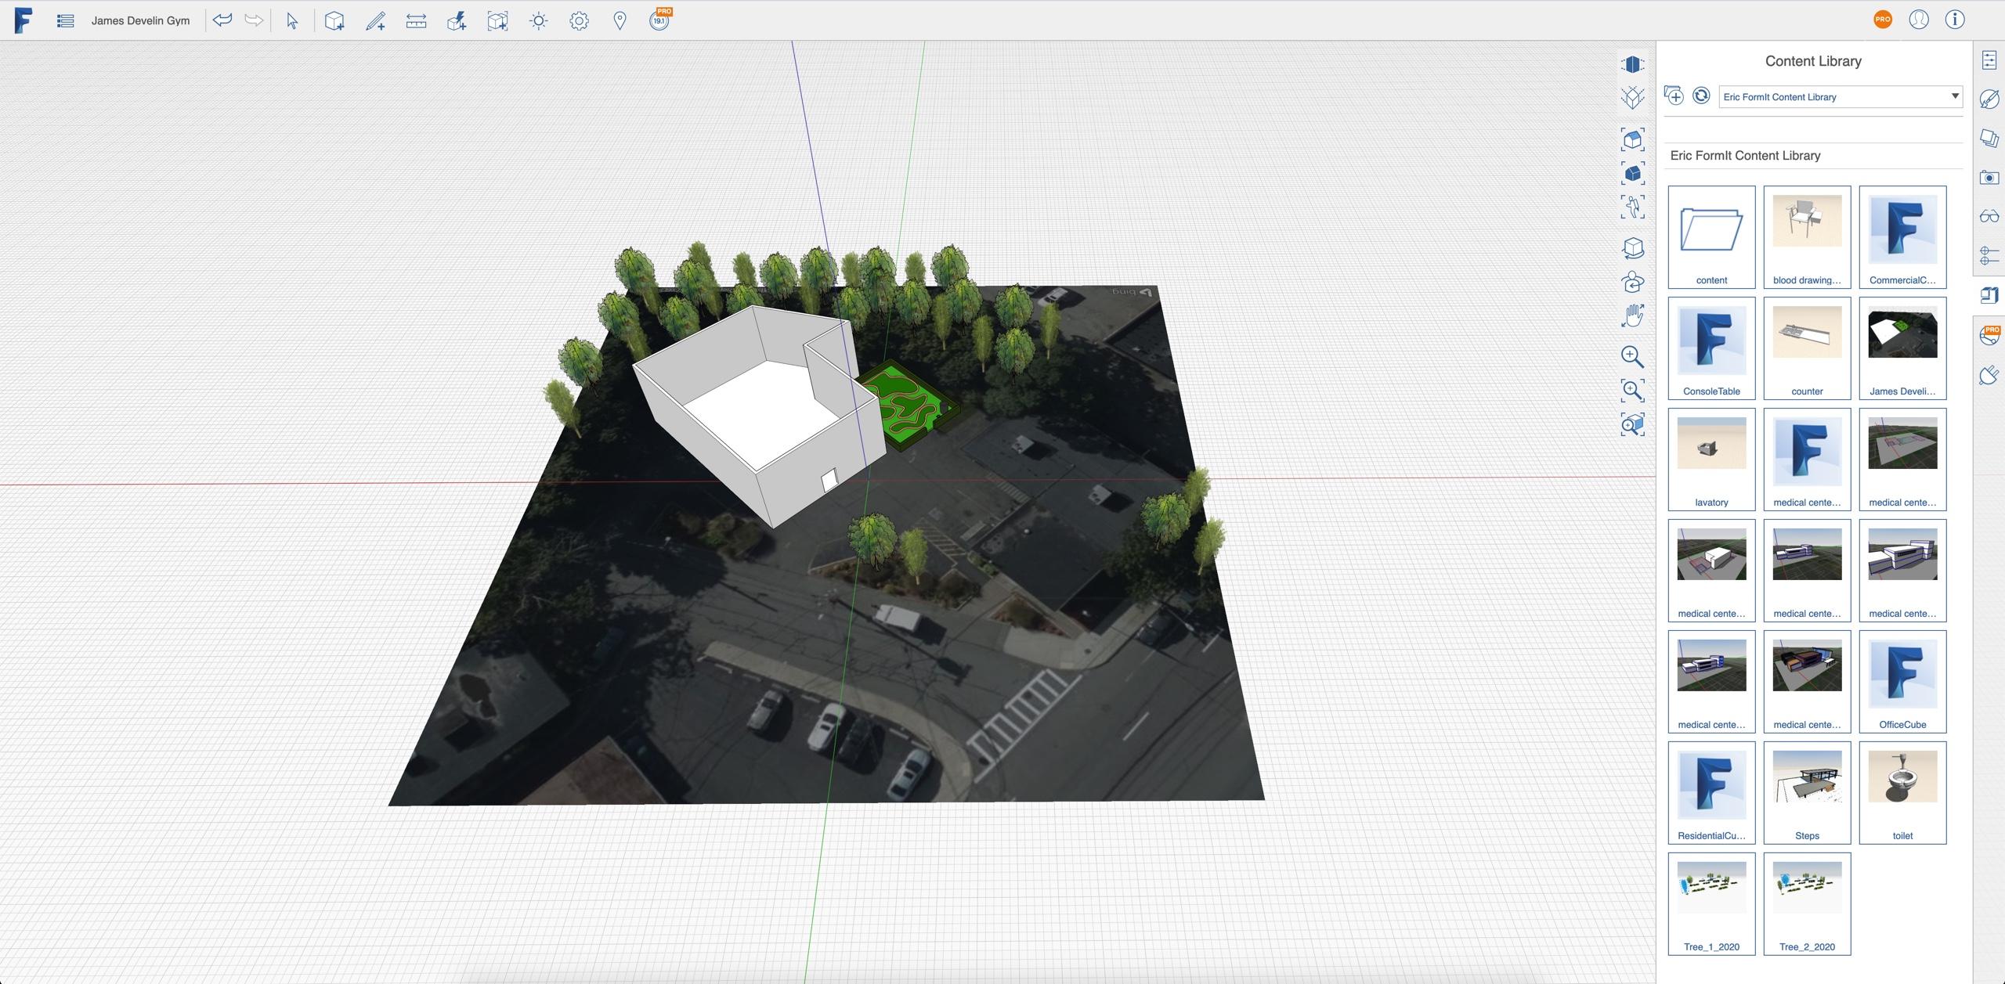Open the hamburger main menu
Image resolution: width=2005 pixels, height=984 pixels.
pyautogui.click(x=66, y=21)
